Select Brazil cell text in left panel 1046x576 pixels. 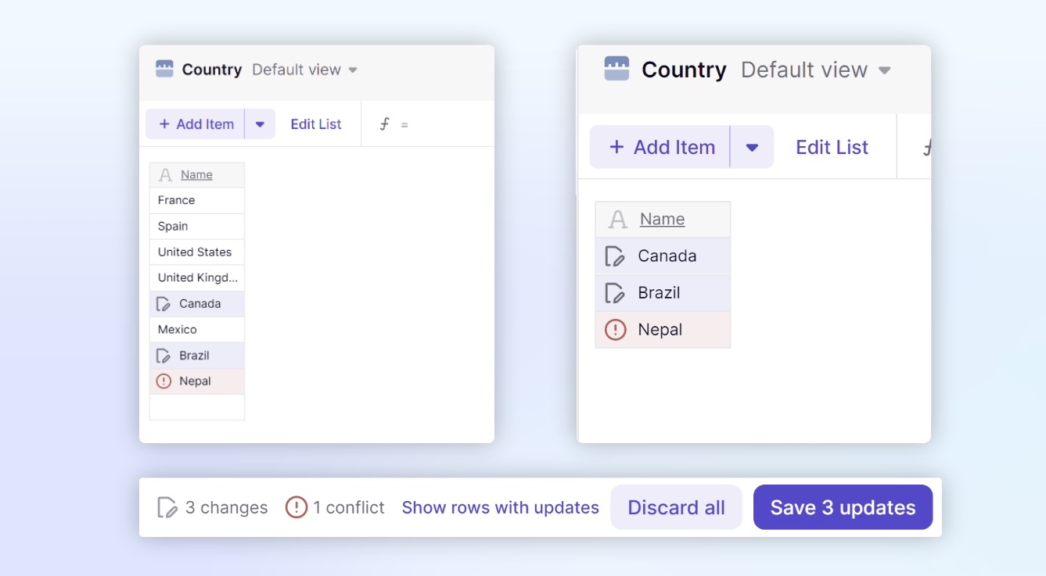[x=194, y=356]
